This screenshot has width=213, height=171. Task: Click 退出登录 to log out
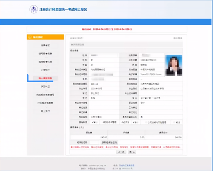(x=178, y=38)
